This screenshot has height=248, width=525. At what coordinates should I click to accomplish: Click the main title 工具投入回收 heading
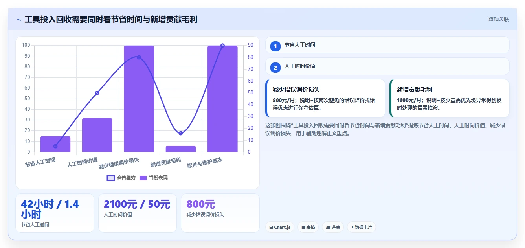(x=111, y=19)
